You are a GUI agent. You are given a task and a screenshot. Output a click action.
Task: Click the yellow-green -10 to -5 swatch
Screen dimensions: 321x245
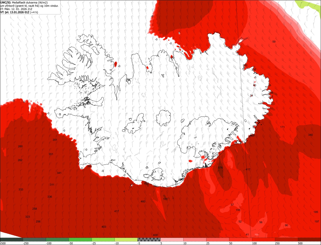(x=126, y=240)
